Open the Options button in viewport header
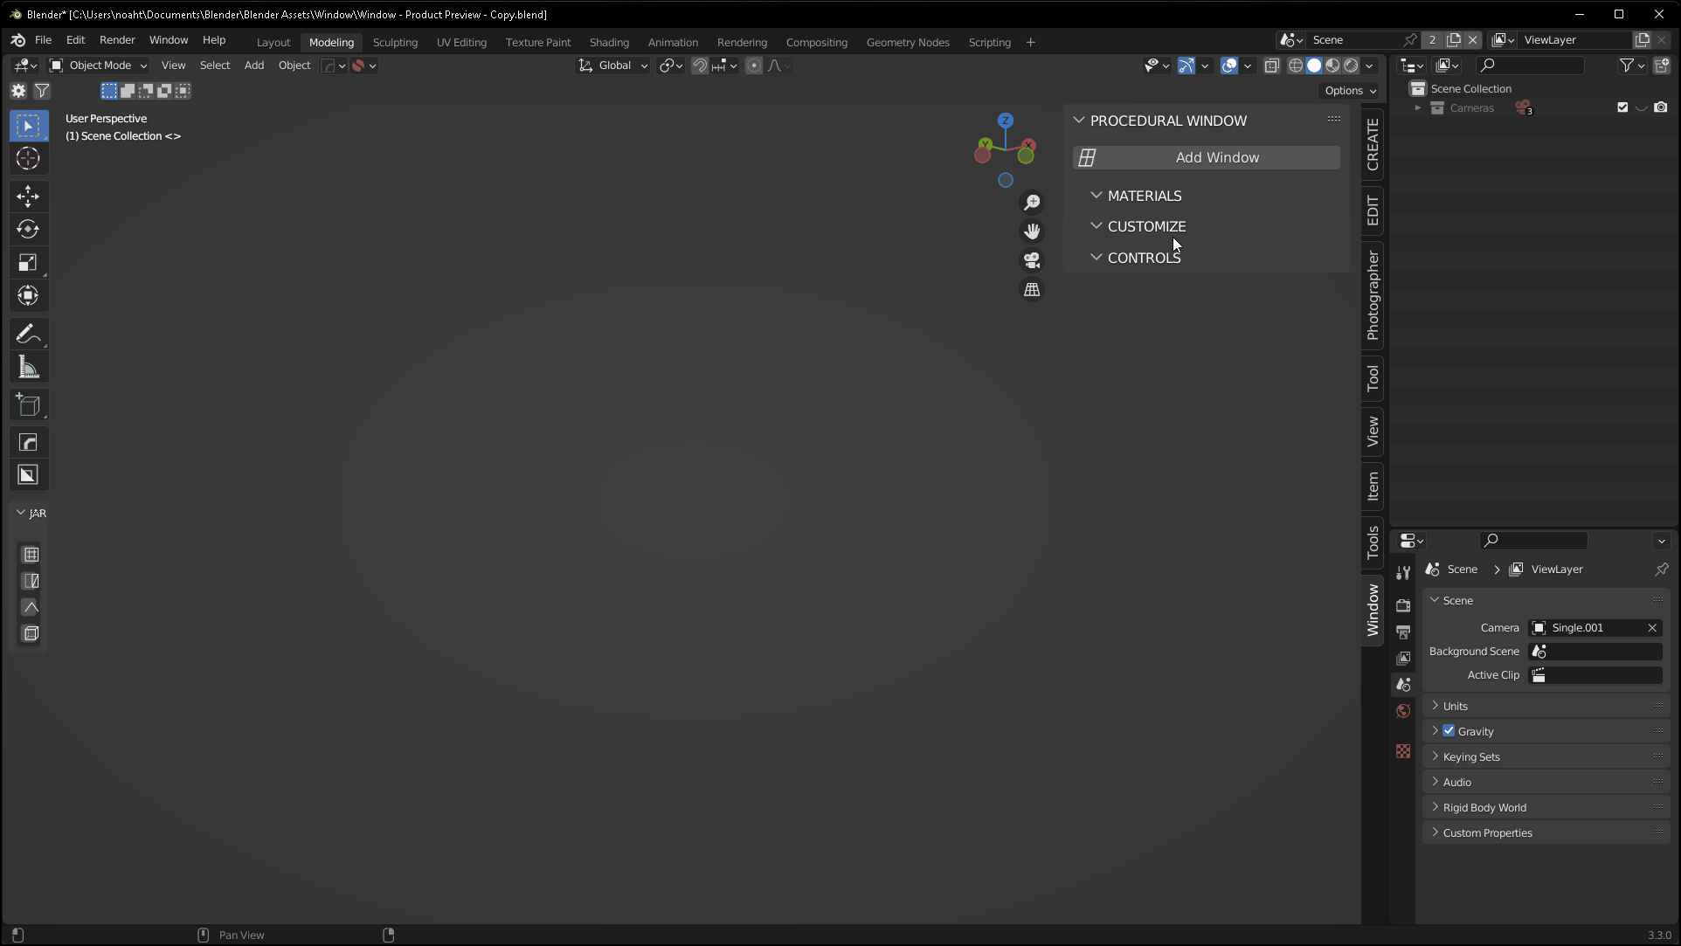The height and width of the screenshot is (946, 1681). click(1350, 91)
